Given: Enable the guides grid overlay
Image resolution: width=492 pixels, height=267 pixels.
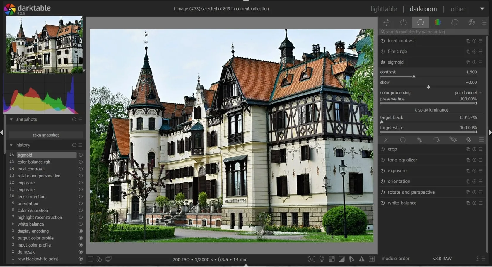Looking at the screenshot, I should click(372, 259).
